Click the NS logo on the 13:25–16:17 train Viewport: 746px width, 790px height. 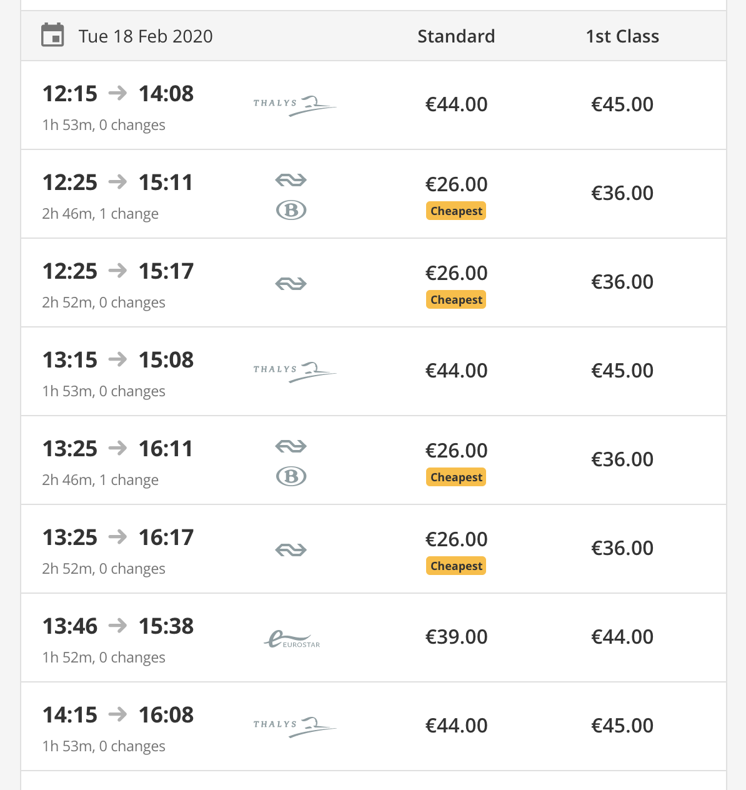[291, 550]
